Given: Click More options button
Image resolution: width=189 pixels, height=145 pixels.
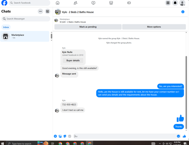Looking at the screenshot, I should [x=154, y=27].
